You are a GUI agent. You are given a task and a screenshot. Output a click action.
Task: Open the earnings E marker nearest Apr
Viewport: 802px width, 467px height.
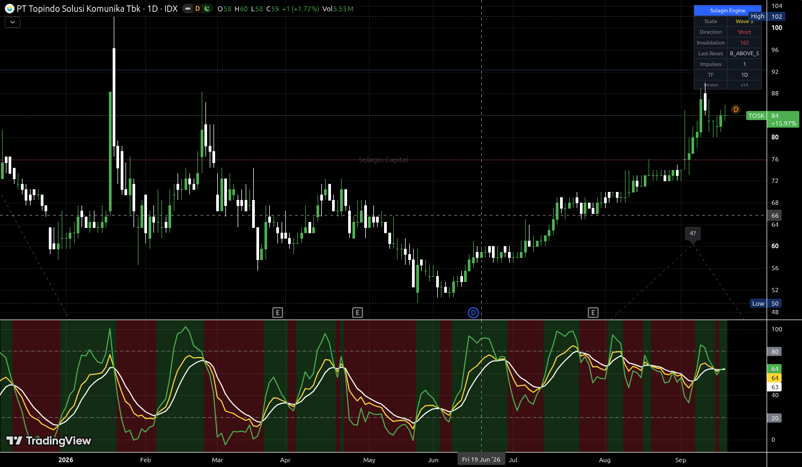(277, 313)
